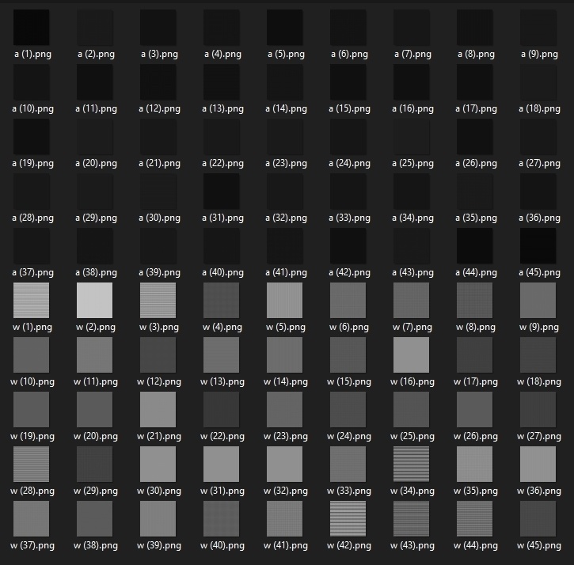Click the label a (10).png
The width and height of the screenshot is (574, 565).
(32, 109)
